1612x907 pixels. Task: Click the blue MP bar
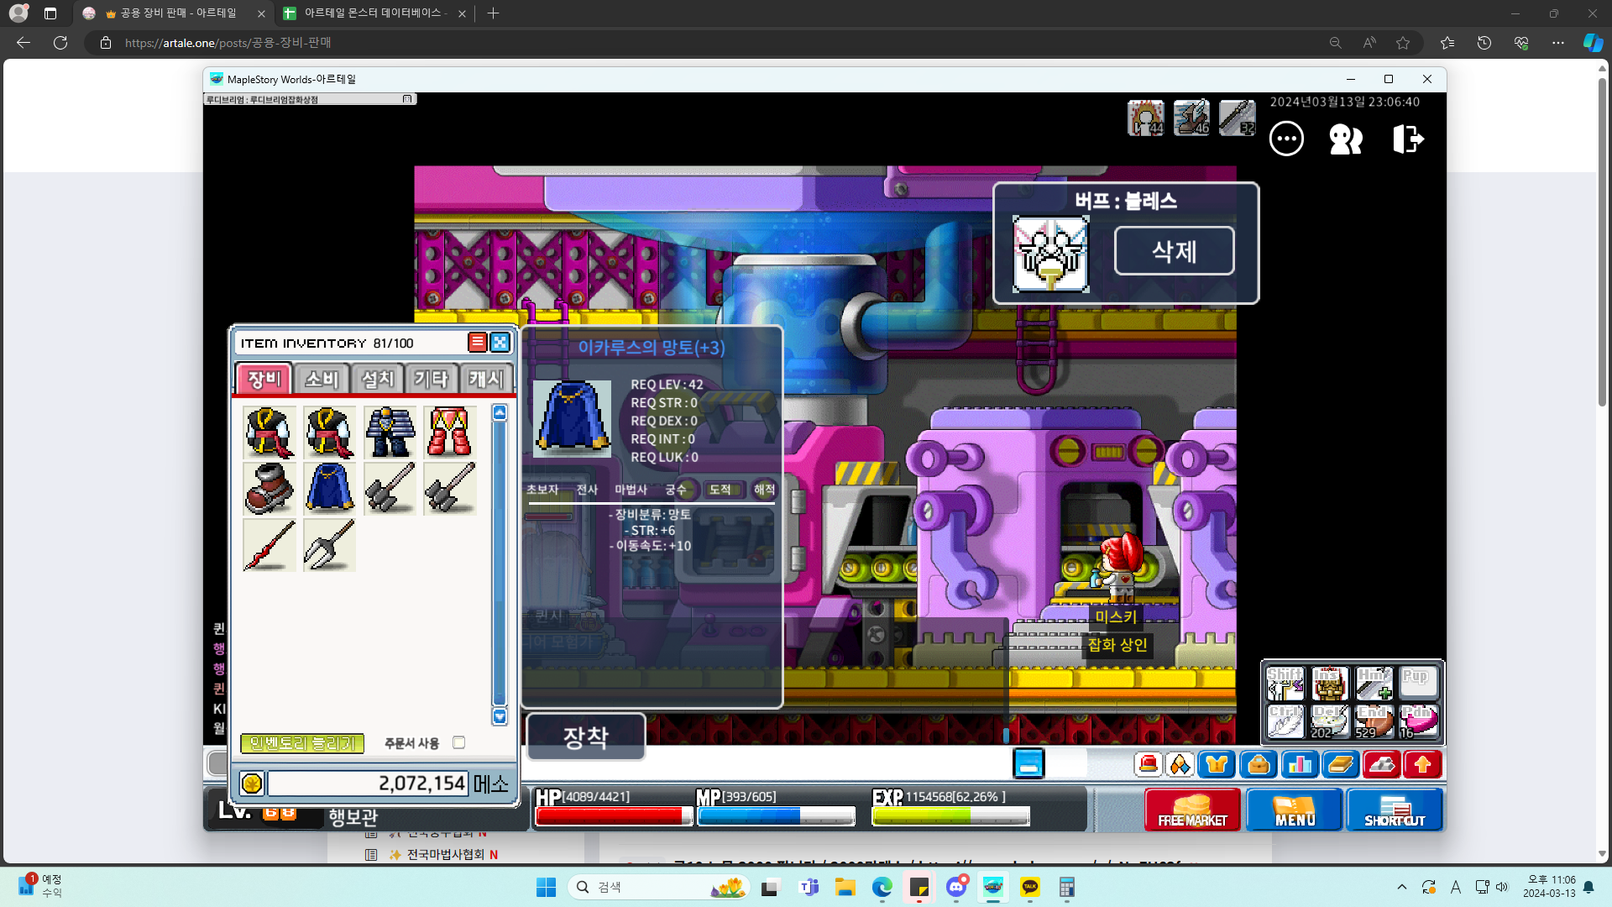click(776, 816)
